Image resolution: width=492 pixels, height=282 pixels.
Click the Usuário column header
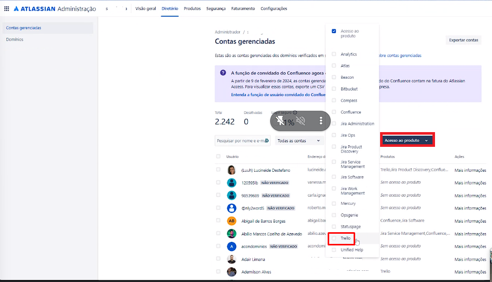[233, 156]
